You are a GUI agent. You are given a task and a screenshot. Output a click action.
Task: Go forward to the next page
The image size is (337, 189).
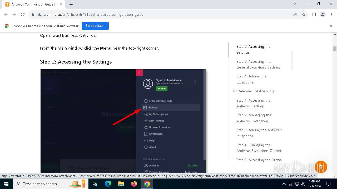click(x=14, y=14)
